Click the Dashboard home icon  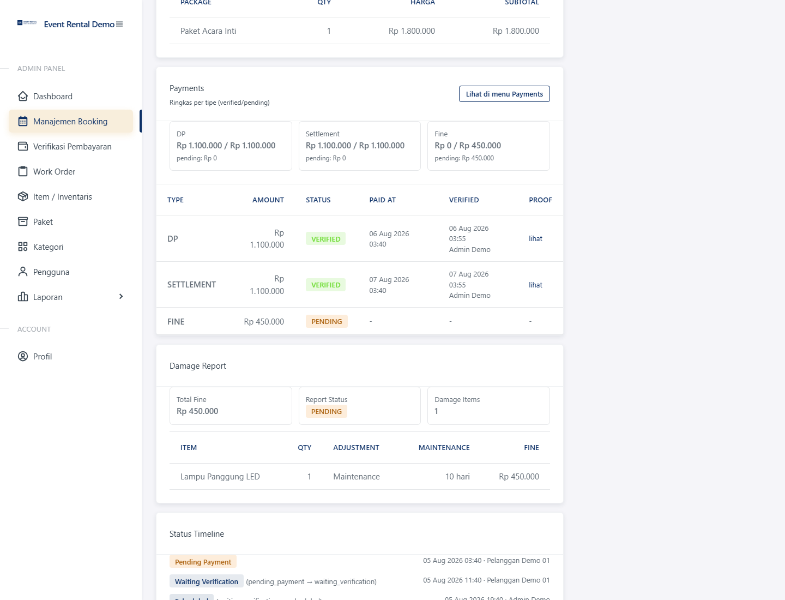click(23, 97)
